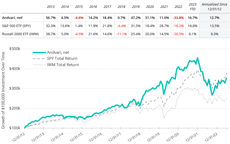Click the Annualized Since 12/31/12 header
The image size is (230, 144).
click(x=214, y=6)
